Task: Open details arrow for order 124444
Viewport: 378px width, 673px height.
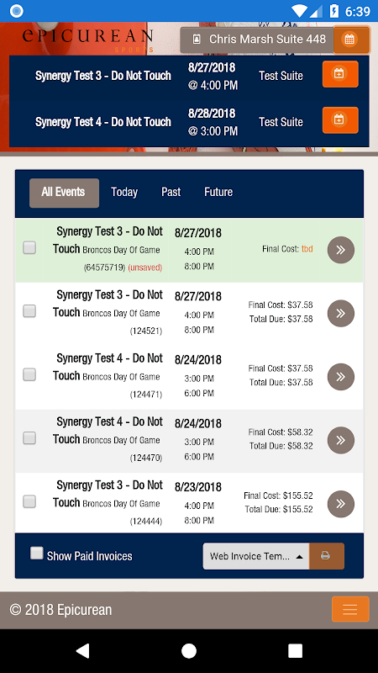Action: 341,503
